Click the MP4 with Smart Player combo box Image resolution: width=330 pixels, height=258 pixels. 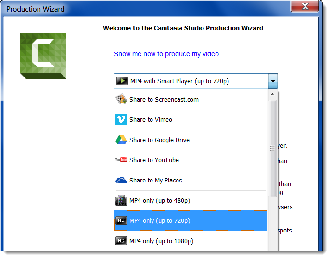[196, 81]
